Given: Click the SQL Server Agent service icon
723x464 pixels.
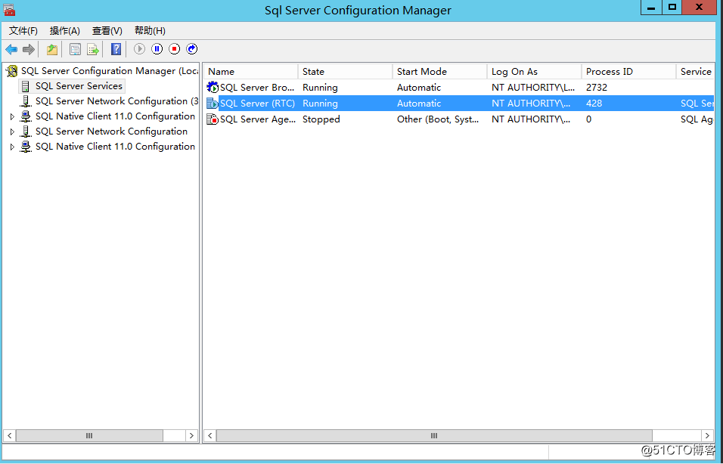Looking at the screenshot, I should [213, 119].
